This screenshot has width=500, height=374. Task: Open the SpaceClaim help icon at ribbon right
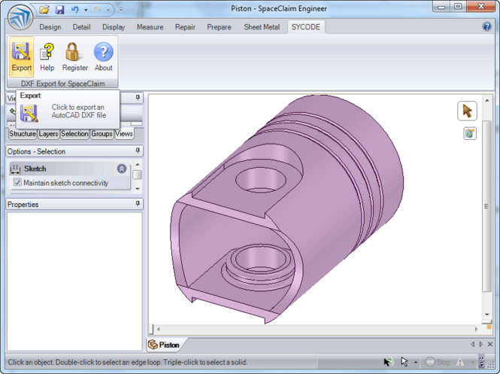click(486, 26)
